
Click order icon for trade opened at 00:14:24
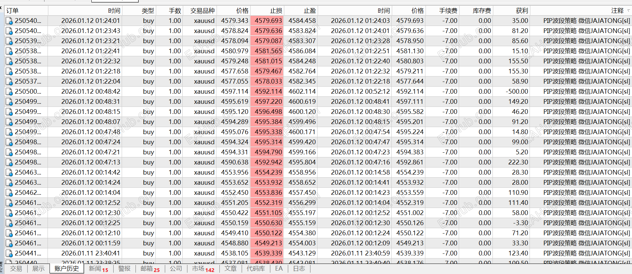(x=9, y=183)
